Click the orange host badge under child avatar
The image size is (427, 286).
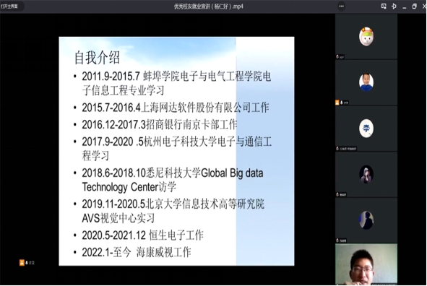coord(337,103)
